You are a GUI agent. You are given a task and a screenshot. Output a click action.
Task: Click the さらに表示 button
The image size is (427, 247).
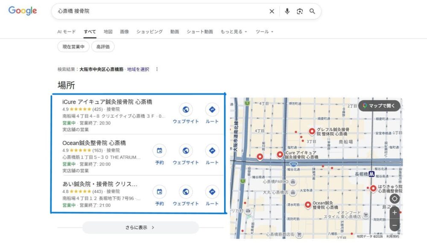[x=140, y=227]
